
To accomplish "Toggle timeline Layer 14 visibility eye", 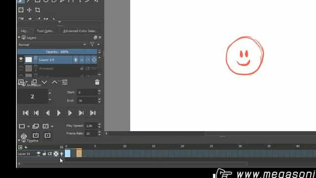I will pyautogui.click(x=39, y=154).
